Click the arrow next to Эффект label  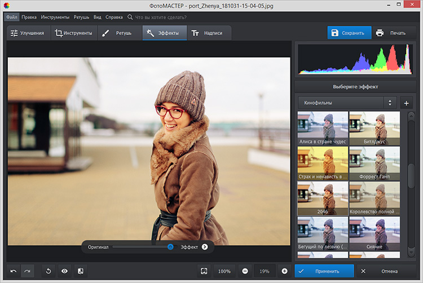[x=205, y=247]
